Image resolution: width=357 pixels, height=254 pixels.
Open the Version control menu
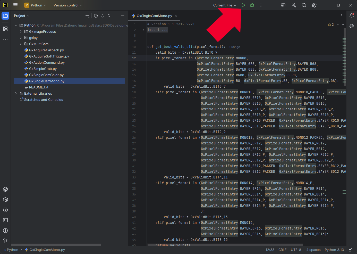68,5
